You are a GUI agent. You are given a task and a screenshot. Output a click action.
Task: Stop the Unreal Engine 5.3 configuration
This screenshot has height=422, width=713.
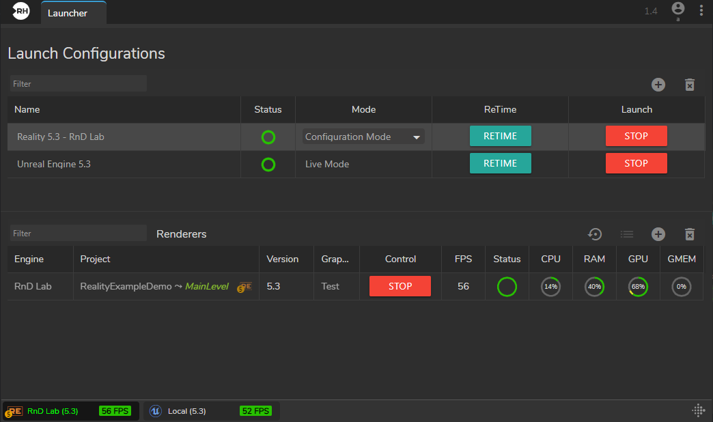pyautogui.click(x=636, y=163)
